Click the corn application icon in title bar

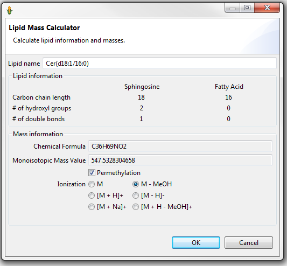(x=10, y=10)
